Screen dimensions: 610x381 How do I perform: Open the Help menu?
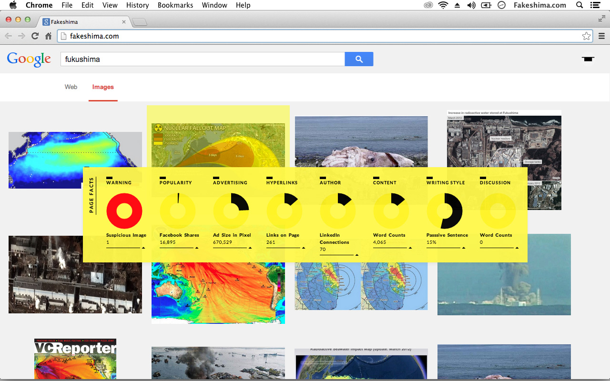click(x=243, y=5)
